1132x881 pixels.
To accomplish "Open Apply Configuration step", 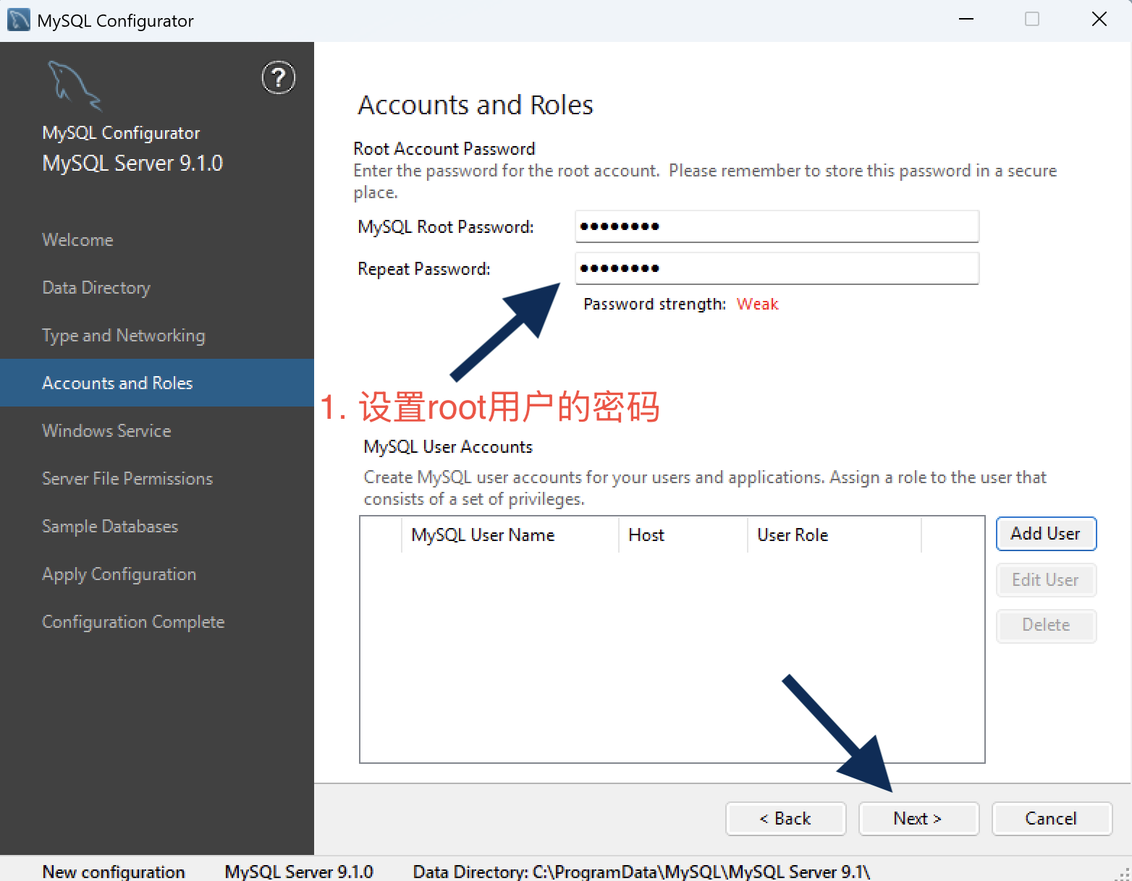I will pyautogui.click(x=119, y=574).
